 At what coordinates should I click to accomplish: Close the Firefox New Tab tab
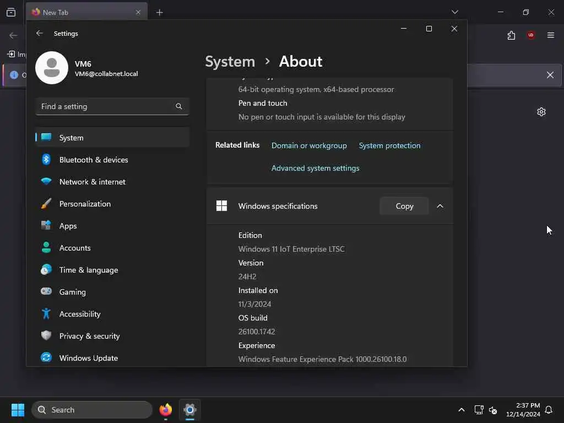click(138, 12)
